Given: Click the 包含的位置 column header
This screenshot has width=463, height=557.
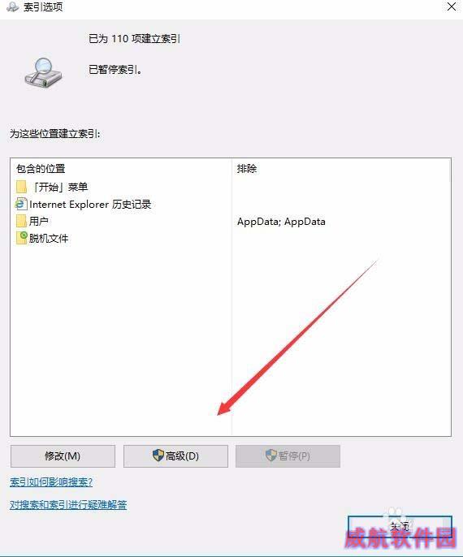Looking at the screenshot, I should pos(41,169).
